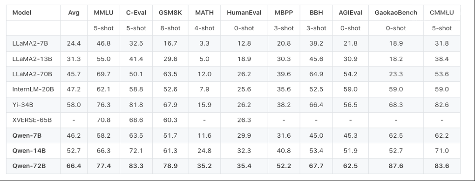This screenshot has width=475, height=181.
Task: Click LLaMA2-7B average value 24.4
Action: click(74, 43)
